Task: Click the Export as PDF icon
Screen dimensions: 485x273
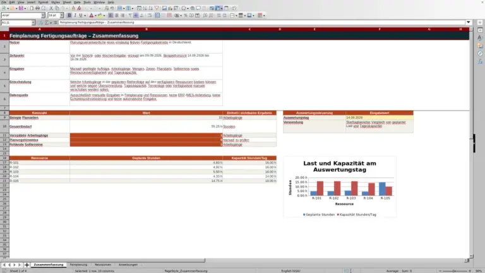Action: 32,8
